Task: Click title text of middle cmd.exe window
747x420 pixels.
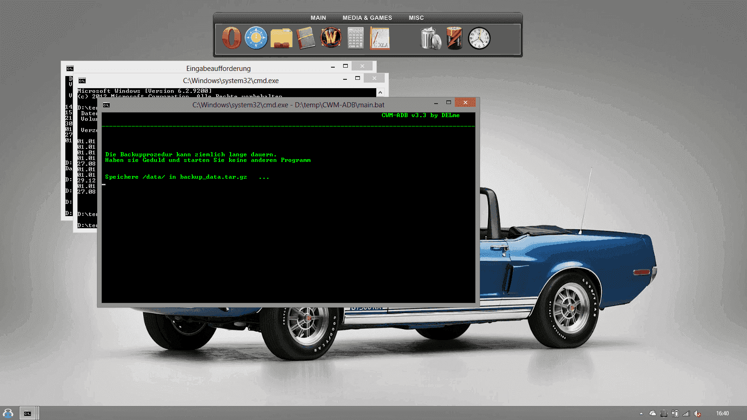Action: (231, 81)
